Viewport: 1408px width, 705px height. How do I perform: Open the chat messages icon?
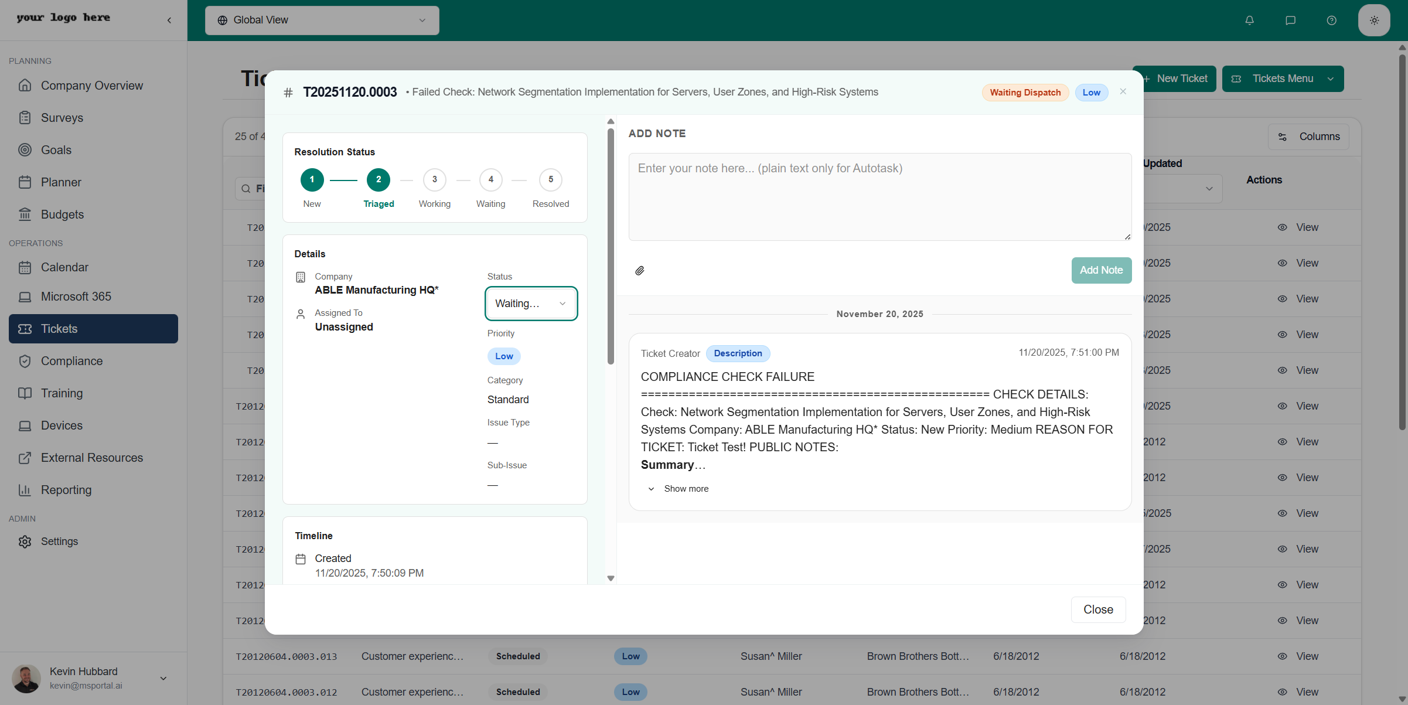pos(1290,21)
